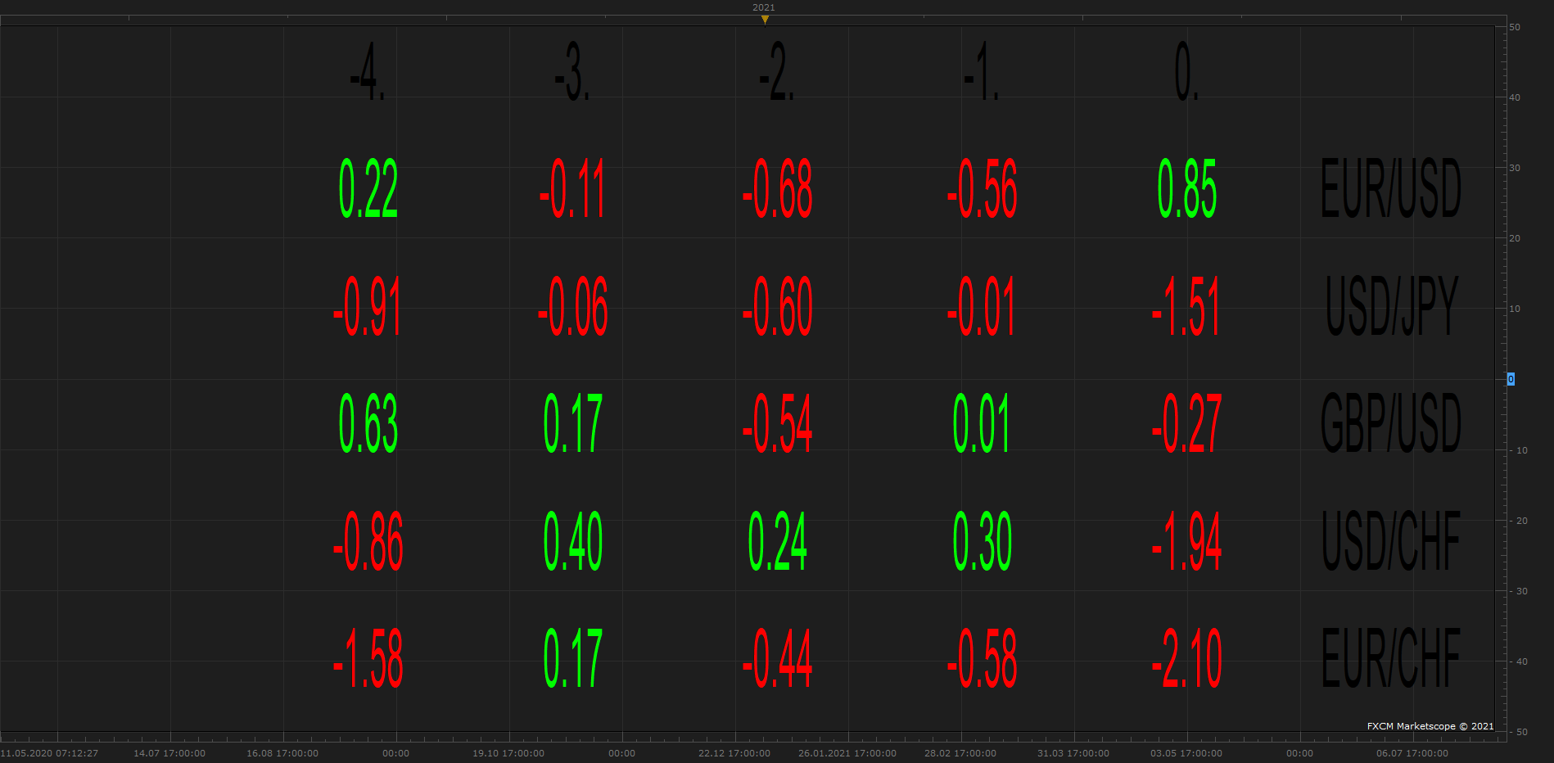The width and height of the screenshot is (1554, 763).
Task: Click USD/JPY value -0.60
Action: (777, 306)
